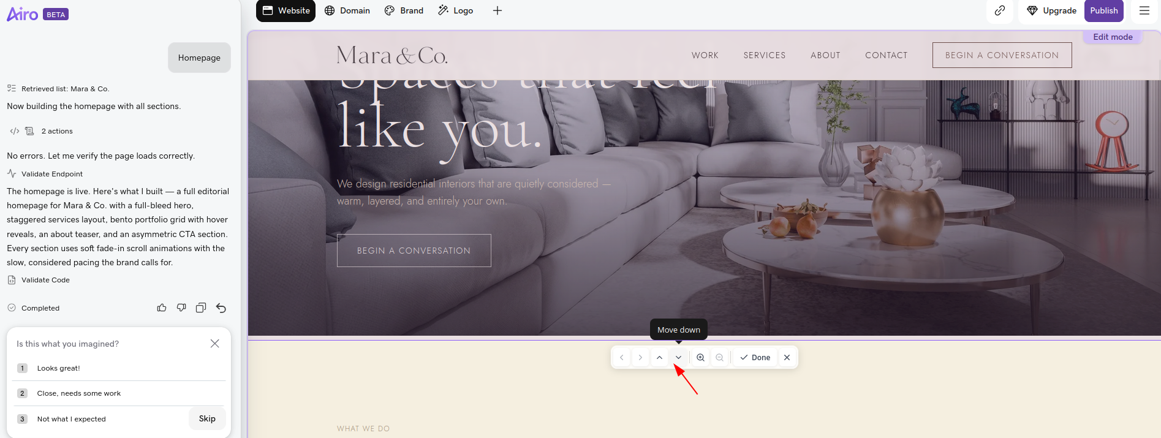Close the 'Is this what you imagined?' card
This screenshot has height=438, width=1161.
point(214,344)
